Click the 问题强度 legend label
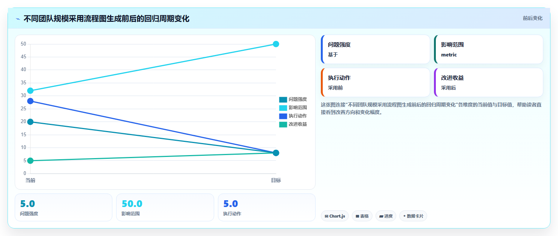The image size is (558, 236). pos(298,99)
